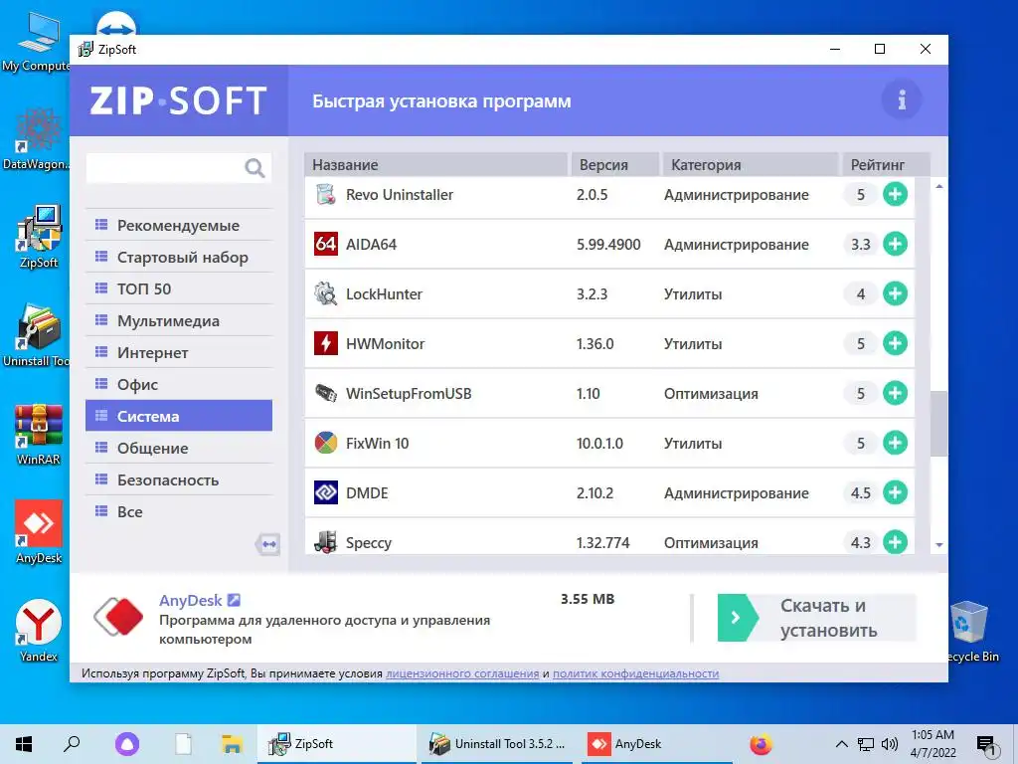This screenshot has height=764, width=1018.
Task: Click the red AIDA64 program icon
Action: (x=325, y=245)
